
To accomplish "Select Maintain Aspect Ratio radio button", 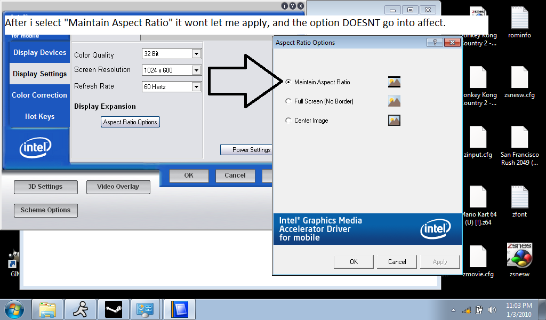I will coord(288,82).
